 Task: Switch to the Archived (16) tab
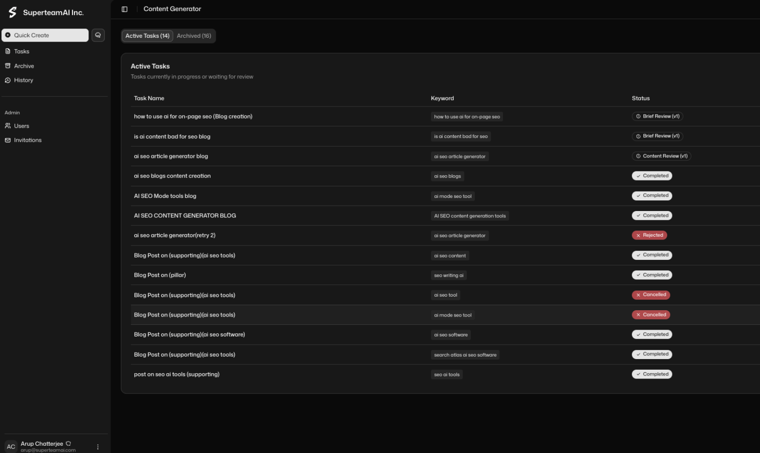tap(194, 36)
